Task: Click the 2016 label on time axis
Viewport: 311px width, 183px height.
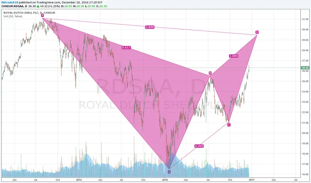Action: pyautogui.click(x=165, y=180)
